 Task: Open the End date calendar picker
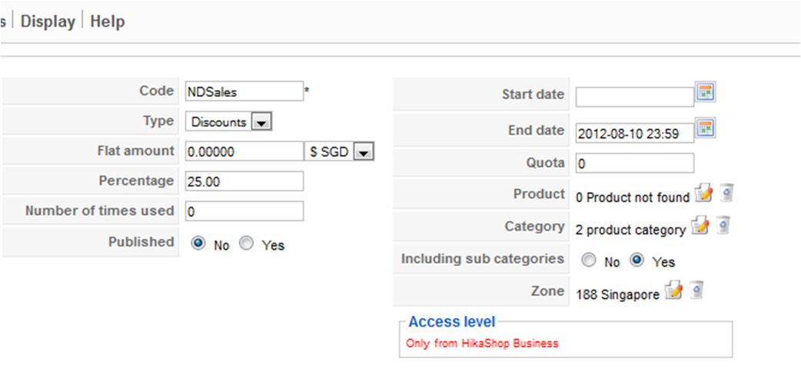click(x=706, y=128)
